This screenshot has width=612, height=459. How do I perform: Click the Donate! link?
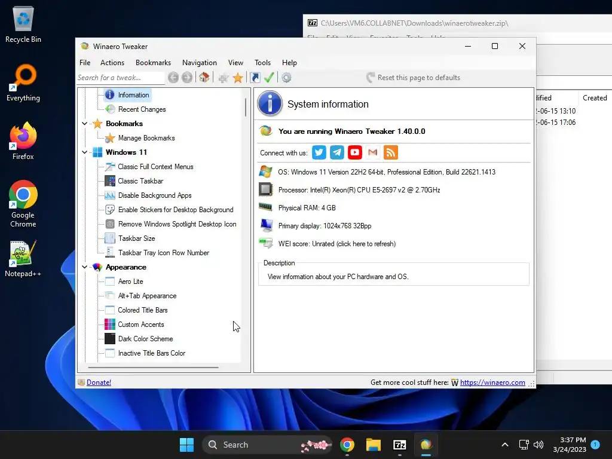pyautogui.click(x=99, y=382)
